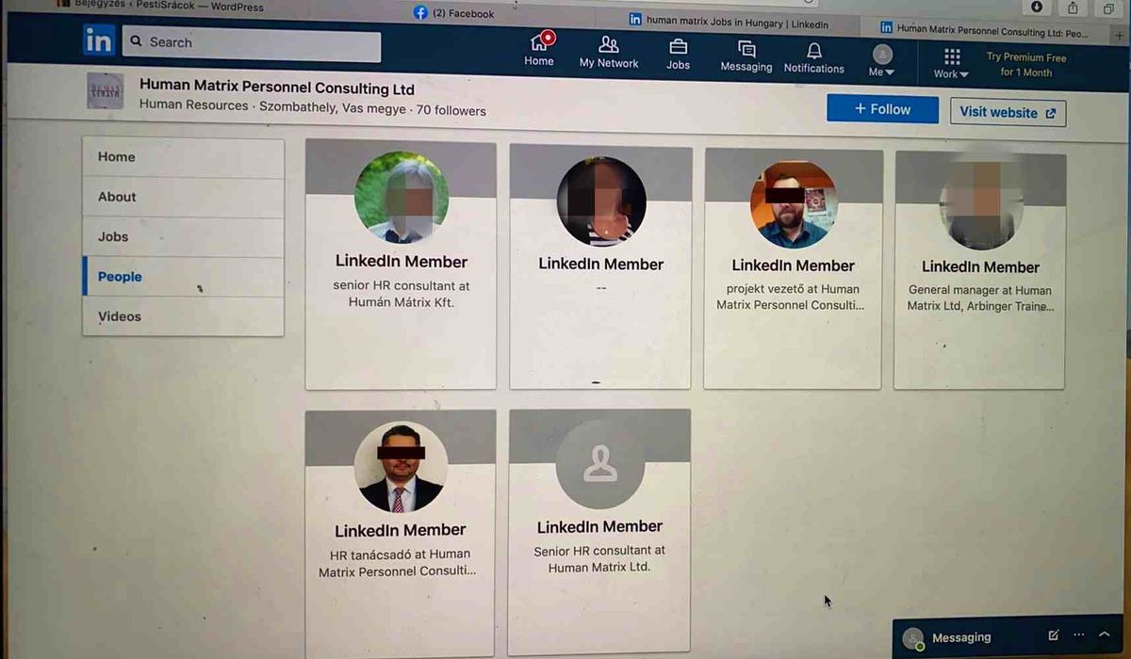
Task: Click the Visit website button
Action: [x=1008, y=112]
